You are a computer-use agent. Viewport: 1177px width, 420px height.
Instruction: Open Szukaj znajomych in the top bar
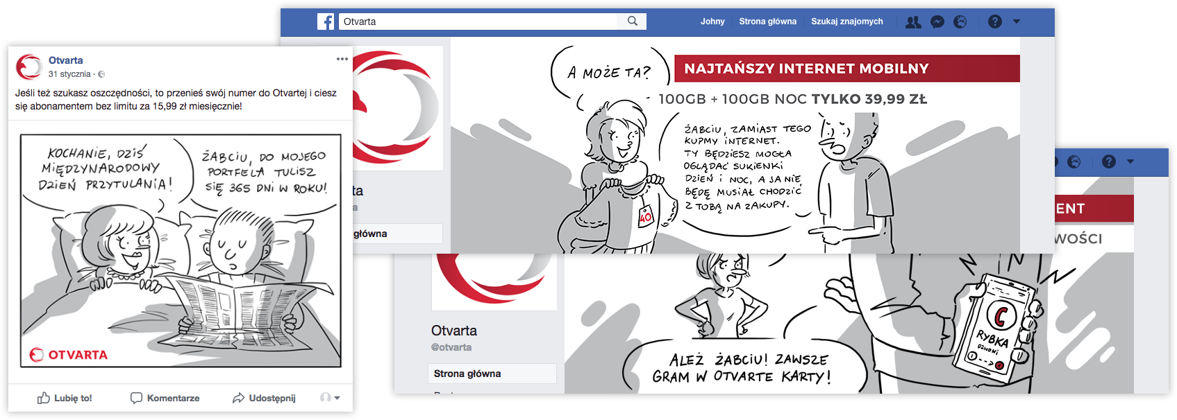(x=847, y=21)
